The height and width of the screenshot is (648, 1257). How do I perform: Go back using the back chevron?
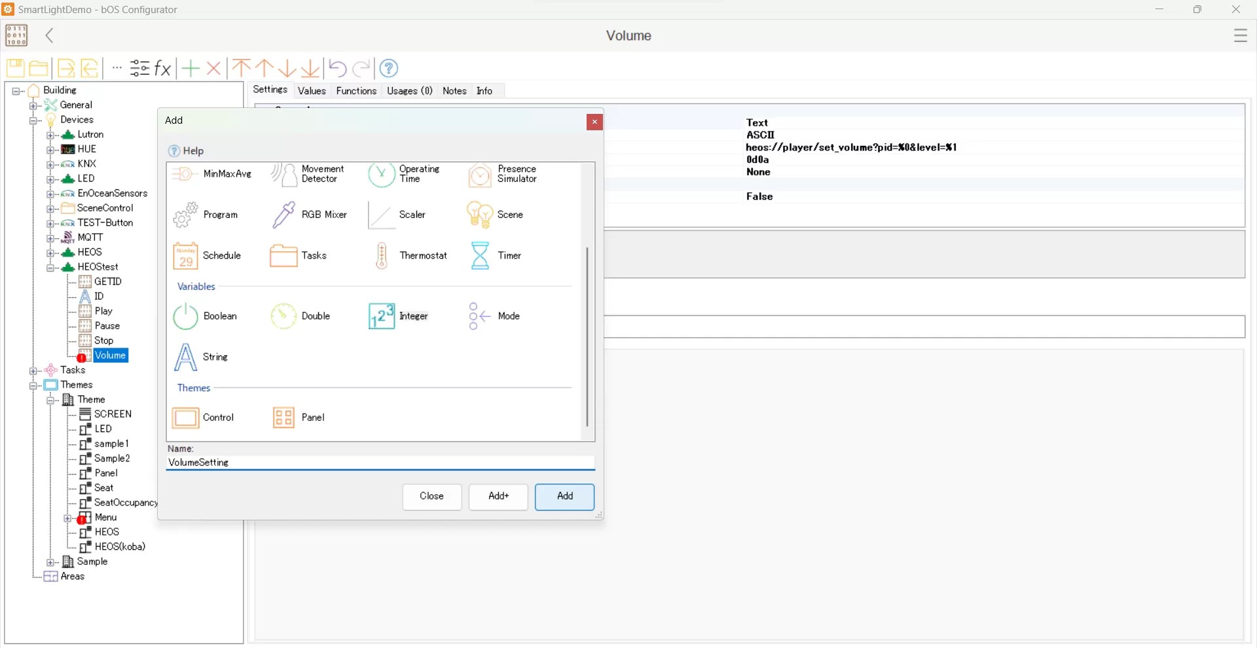(50, 35)
